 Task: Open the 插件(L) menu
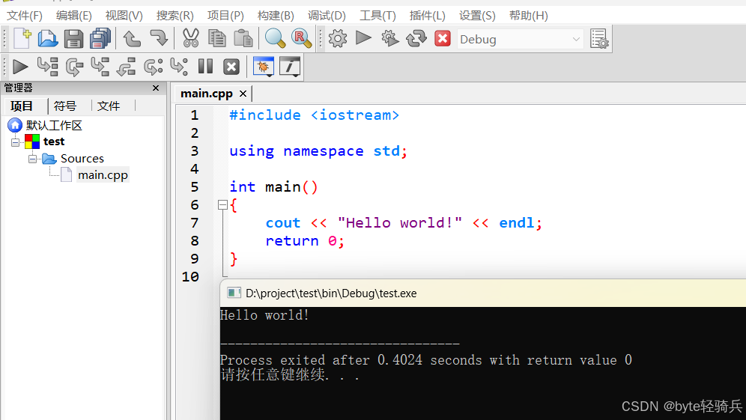(x=427, y=16)
